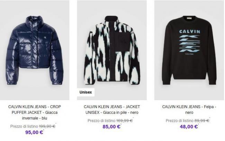Open the Felpa nero product title link

click(189, 109)
